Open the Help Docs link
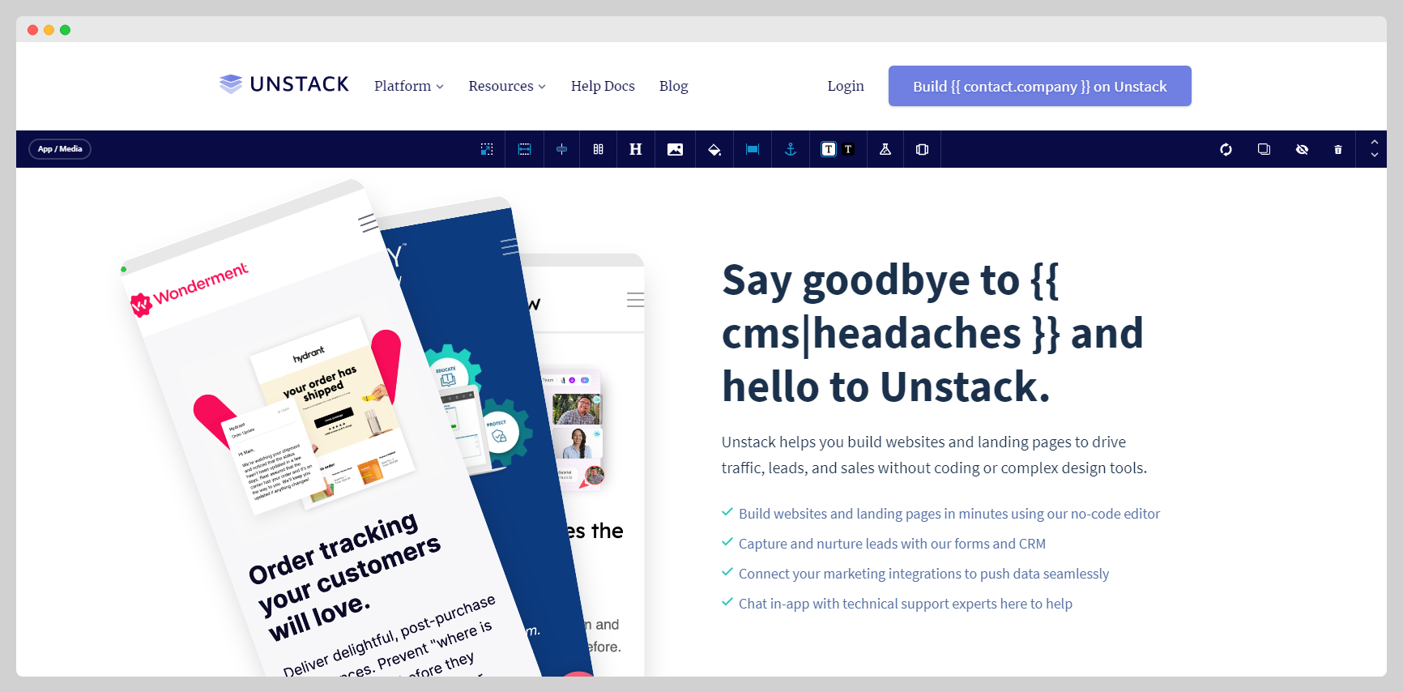The image size is (1403, 692). click(603, 86)
